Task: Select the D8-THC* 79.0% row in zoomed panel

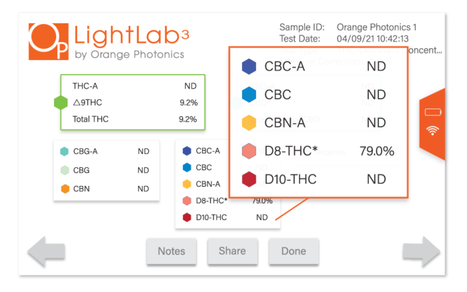Action: click(x=318, y=151)
